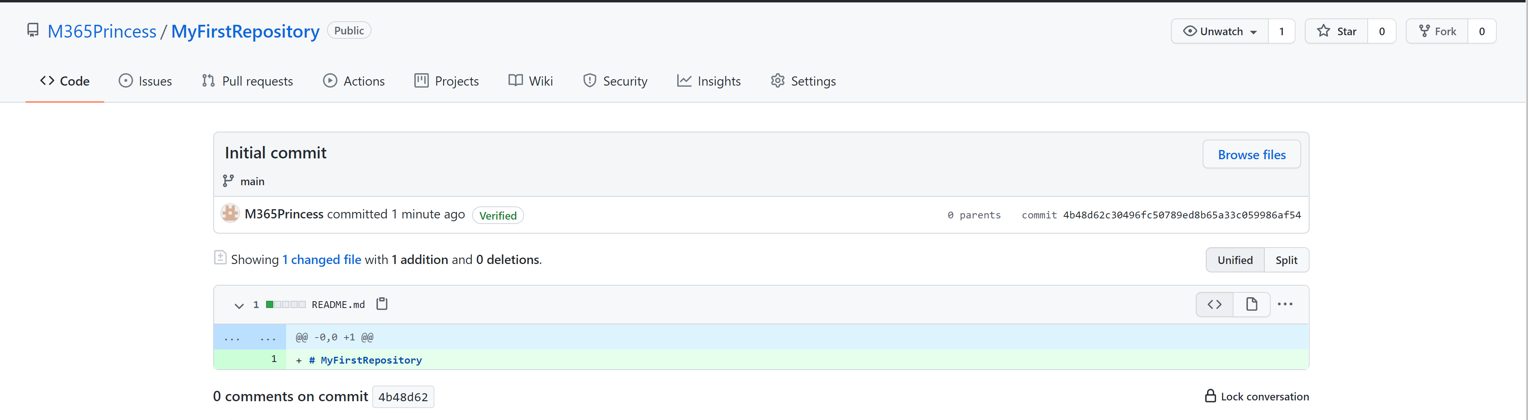Click the Public visibility badge

pyautogui.click(x=349, y=30)
